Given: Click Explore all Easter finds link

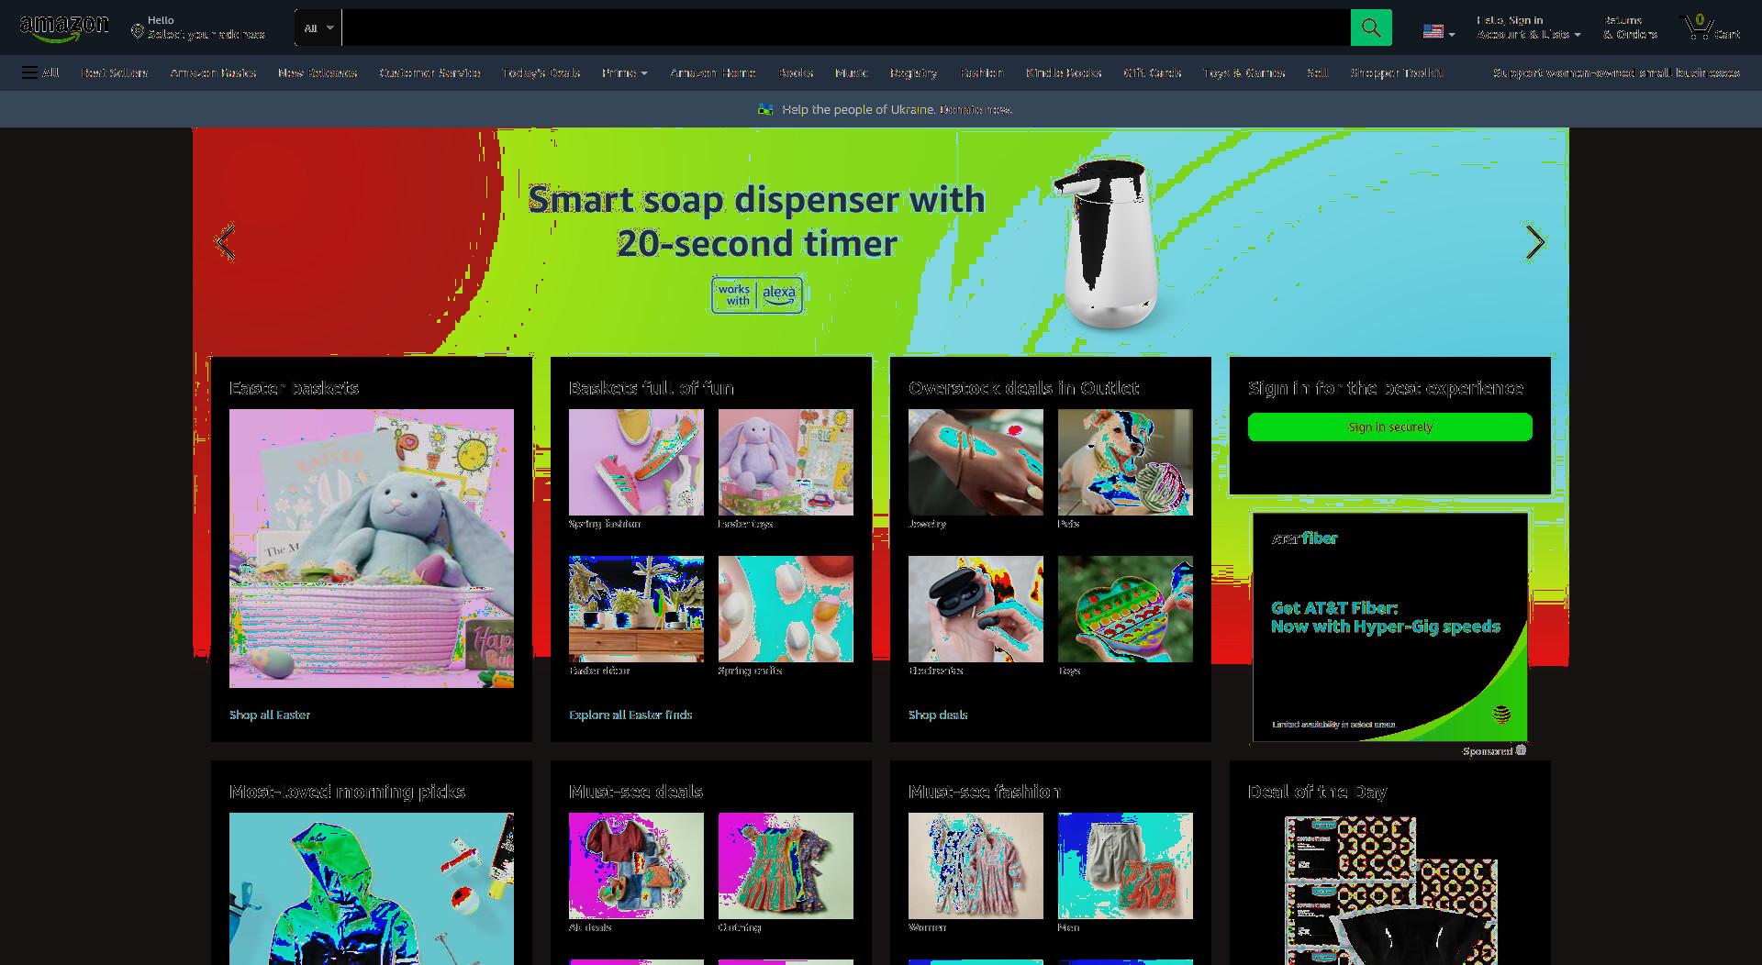Looking at the screenshot, I should click(x=630, y=715).
